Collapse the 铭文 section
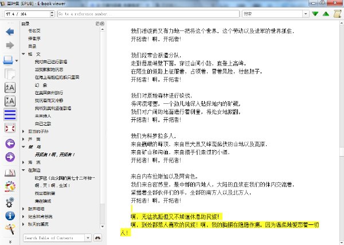The width and height of the screenshot is (344, 245). (24, 54)
